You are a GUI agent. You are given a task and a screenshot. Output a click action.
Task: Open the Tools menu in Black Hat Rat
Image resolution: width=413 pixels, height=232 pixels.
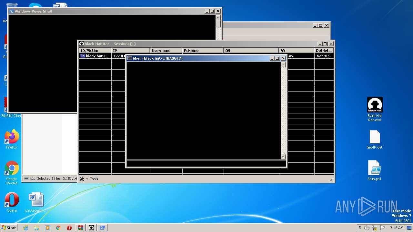94,179
